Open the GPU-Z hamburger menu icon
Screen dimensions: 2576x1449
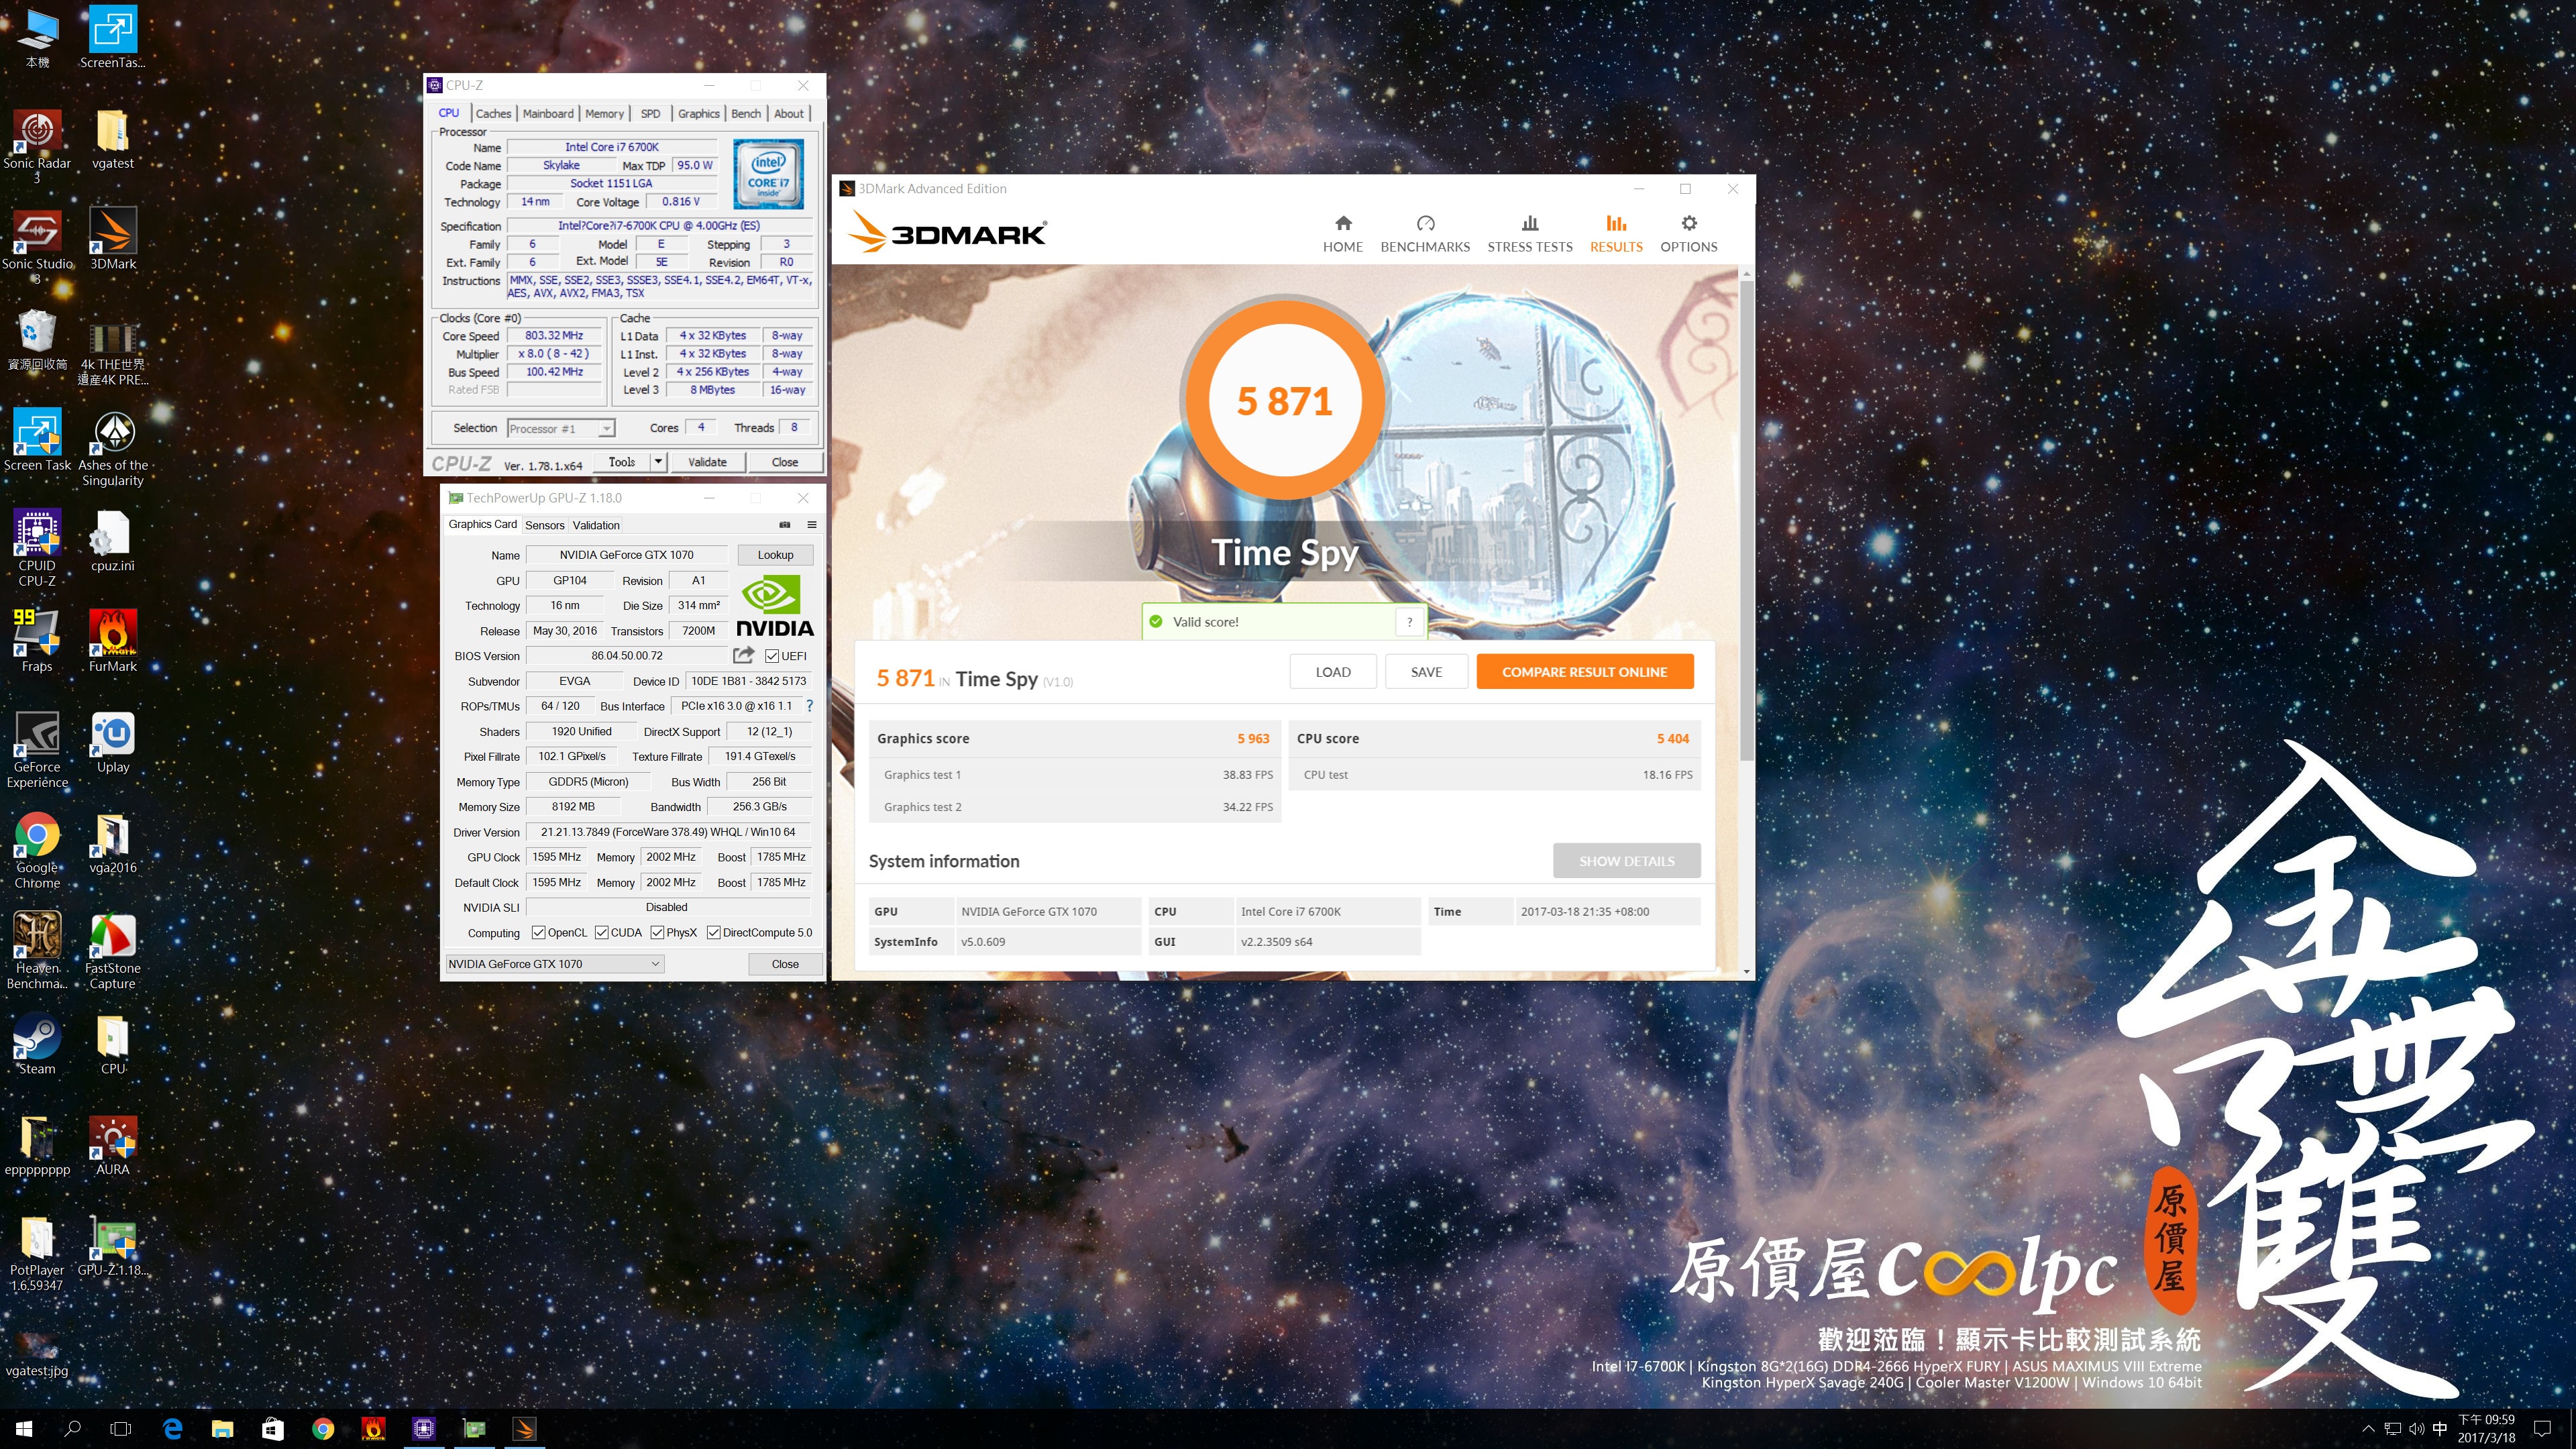coord(812,525)
